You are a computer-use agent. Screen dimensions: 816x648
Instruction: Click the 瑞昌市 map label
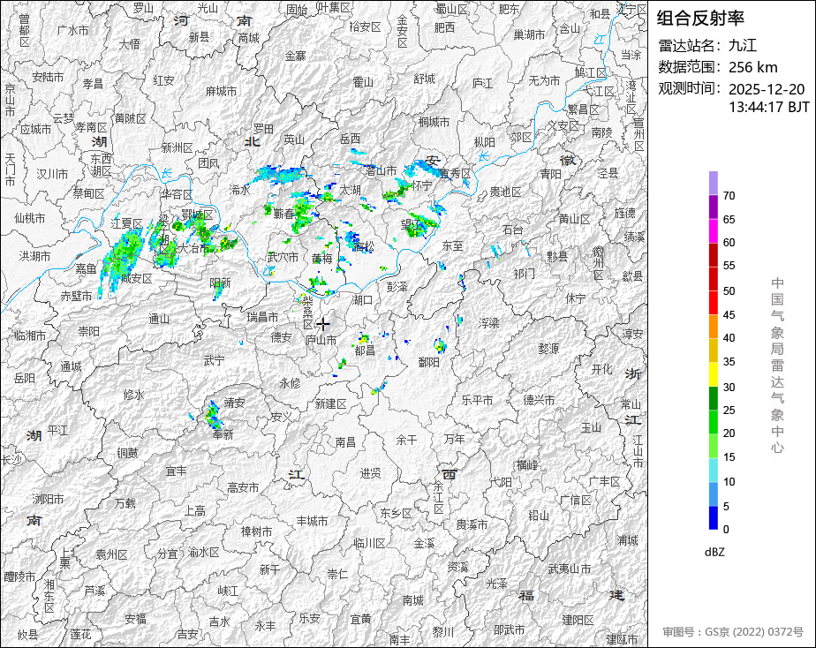click(262, 317)
